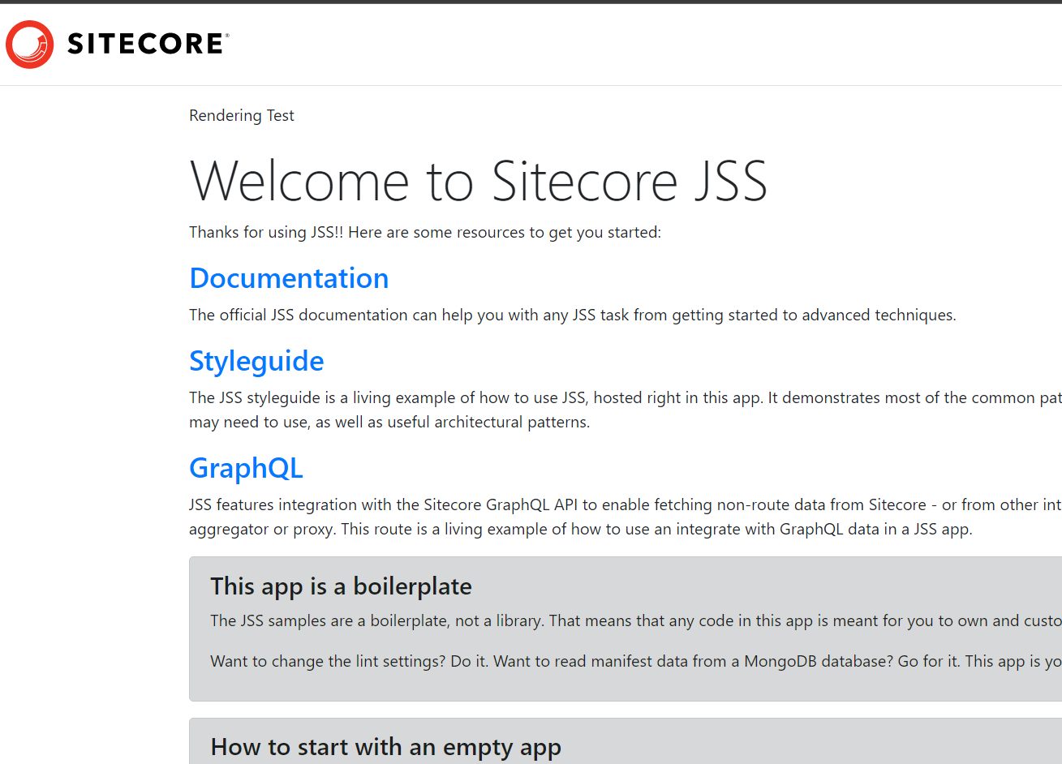Viewport: 1062px width, 764px height.
Task: Click 'How to start with an empty app' heading
Action: (385, 747)
